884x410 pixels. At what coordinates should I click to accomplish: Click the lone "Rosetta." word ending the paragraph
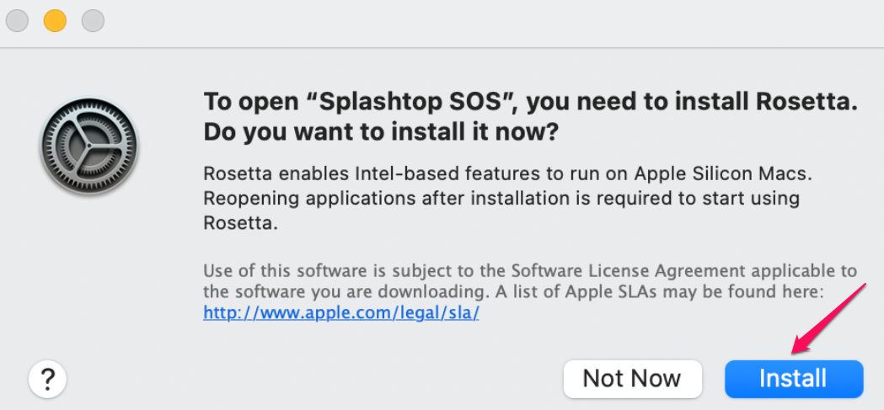click(x=241, y=223)
